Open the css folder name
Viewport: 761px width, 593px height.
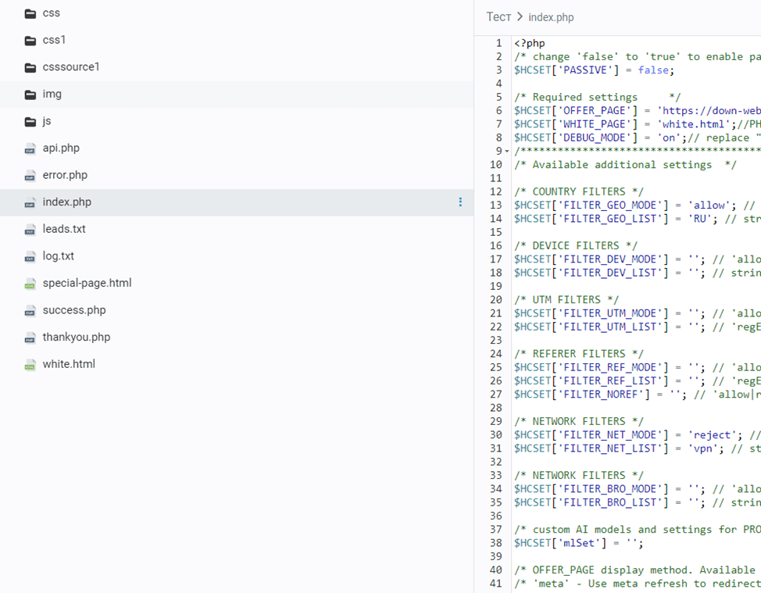(52, 13)
